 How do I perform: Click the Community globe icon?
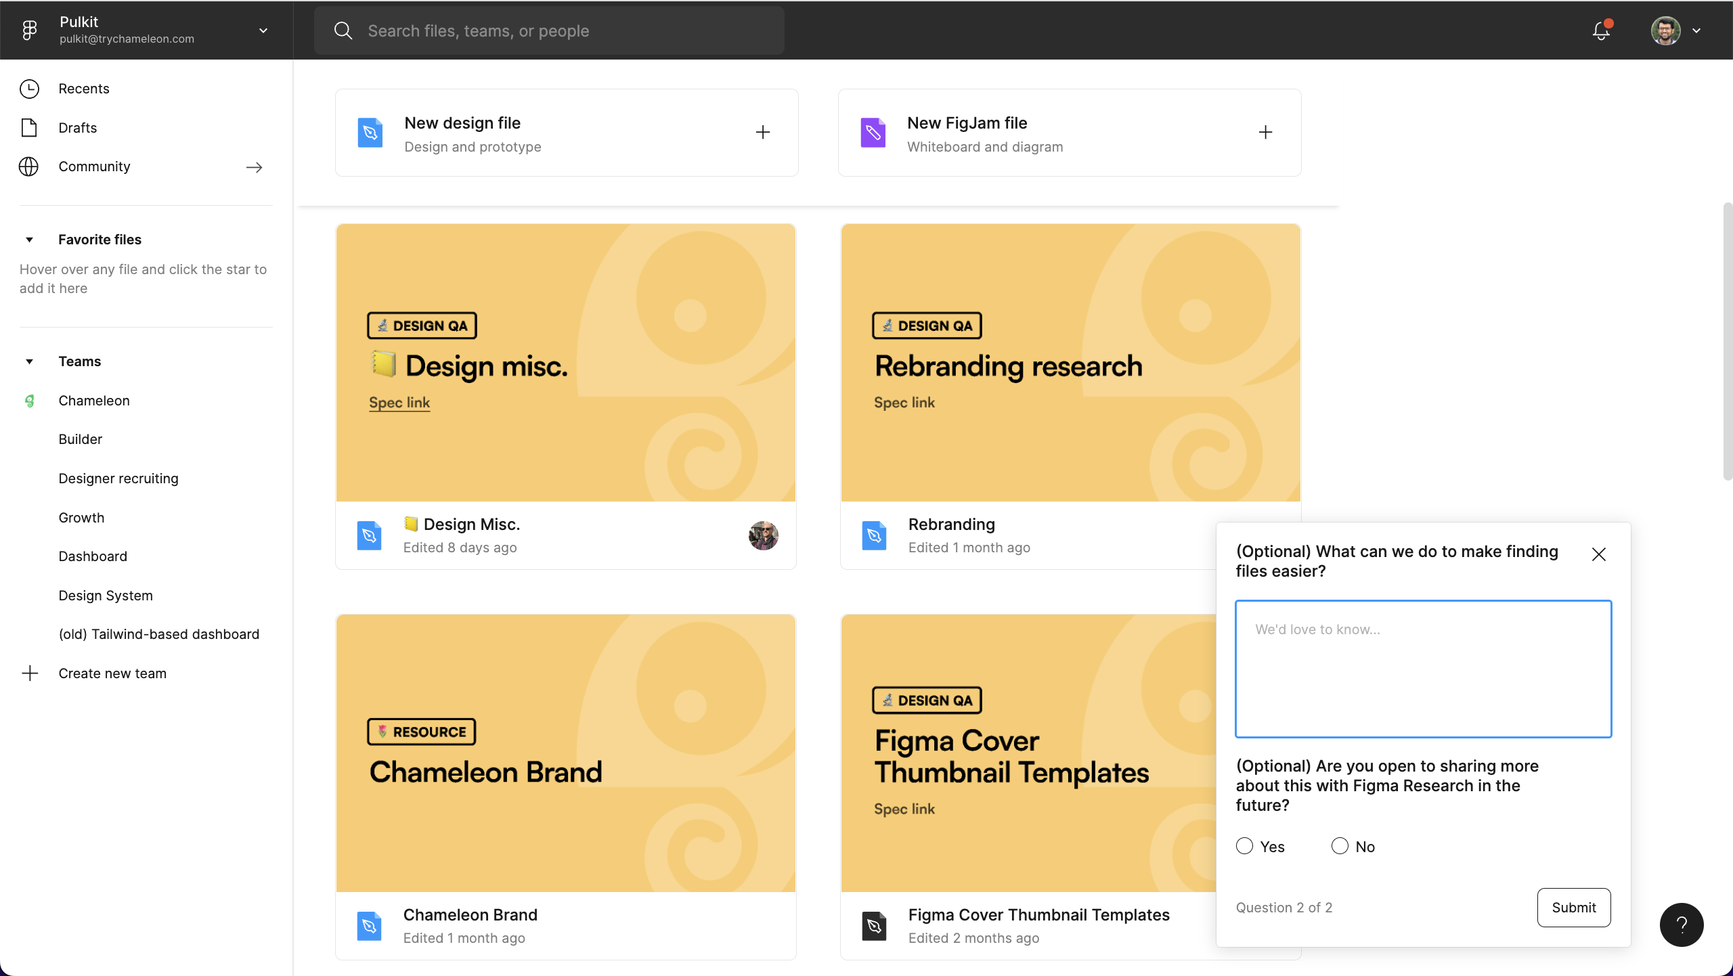(x=28, y=167)
